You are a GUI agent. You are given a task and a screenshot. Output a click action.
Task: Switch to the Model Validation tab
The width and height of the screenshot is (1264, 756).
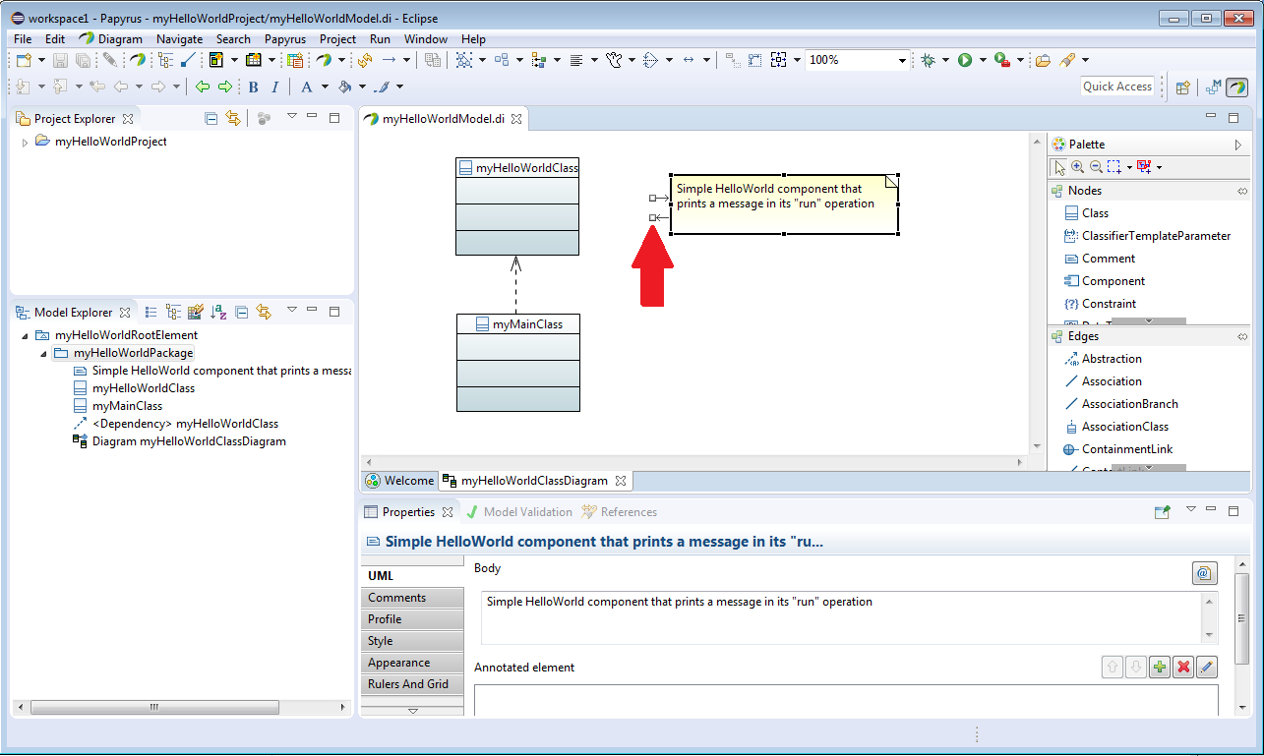[x=518, y=511]
